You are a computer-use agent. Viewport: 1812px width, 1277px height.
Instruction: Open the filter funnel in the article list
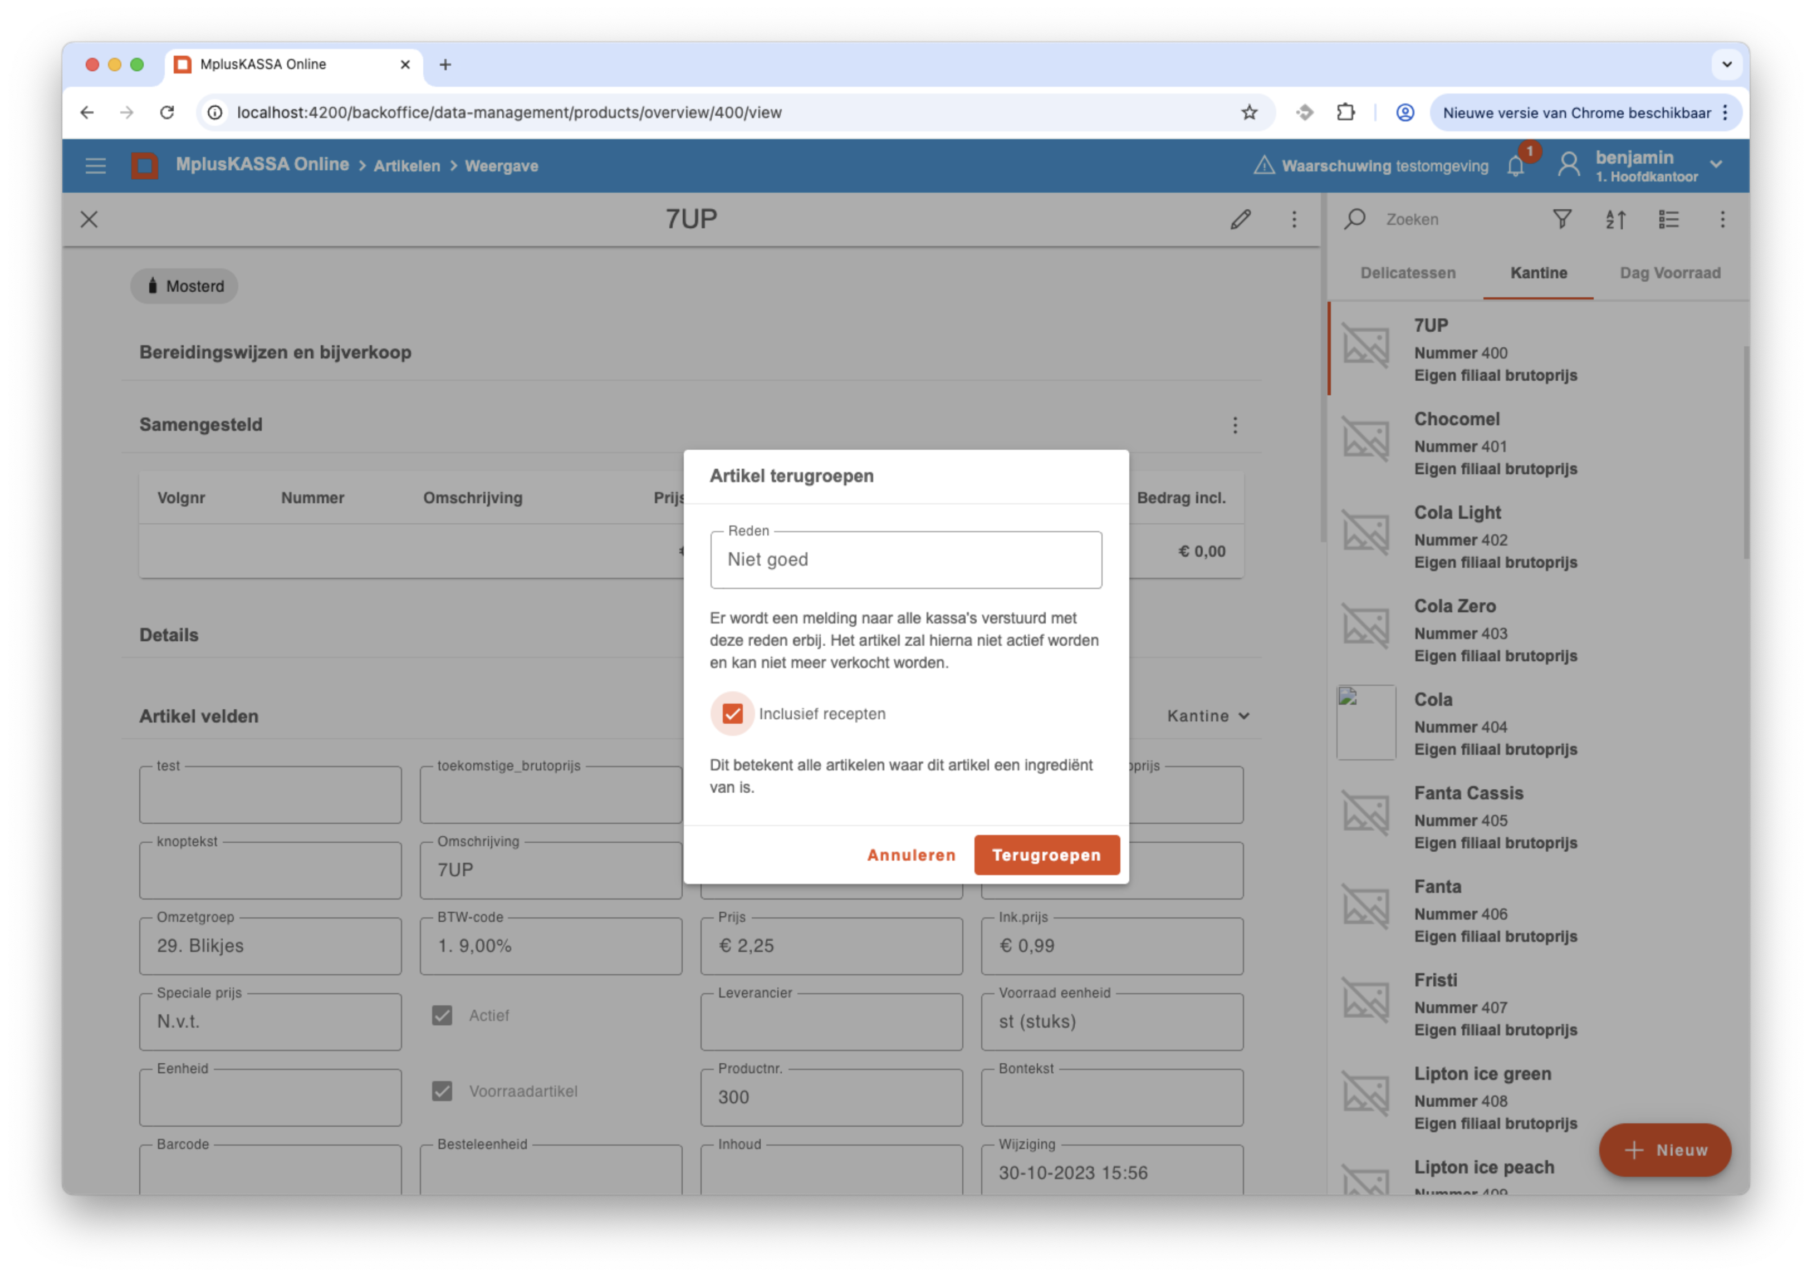click(1563, 219)
